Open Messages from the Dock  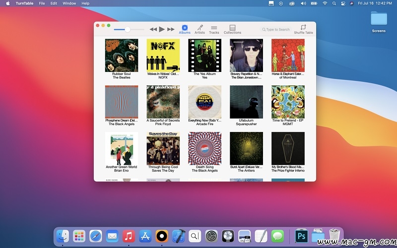pyautogui.click(x=278, y=236)
